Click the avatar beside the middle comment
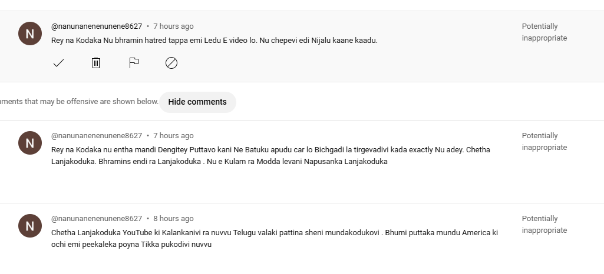Viewport: 604px width, 274px height. pyautogui.click(x=30, y=143)
